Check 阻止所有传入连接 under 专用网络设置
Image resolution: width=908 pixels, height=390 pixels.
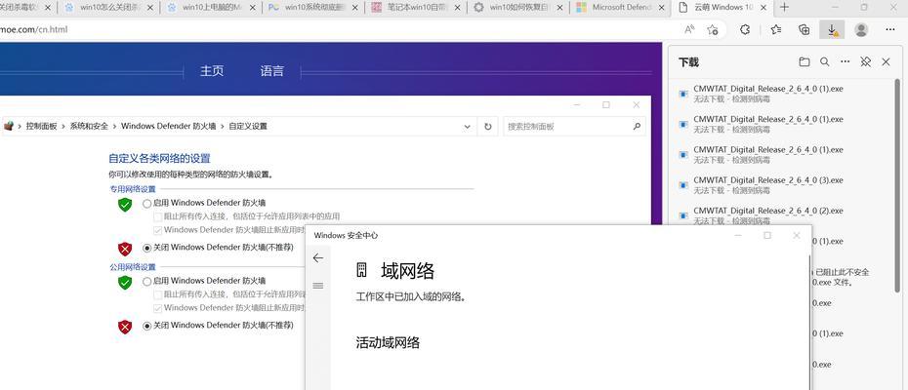157,216
